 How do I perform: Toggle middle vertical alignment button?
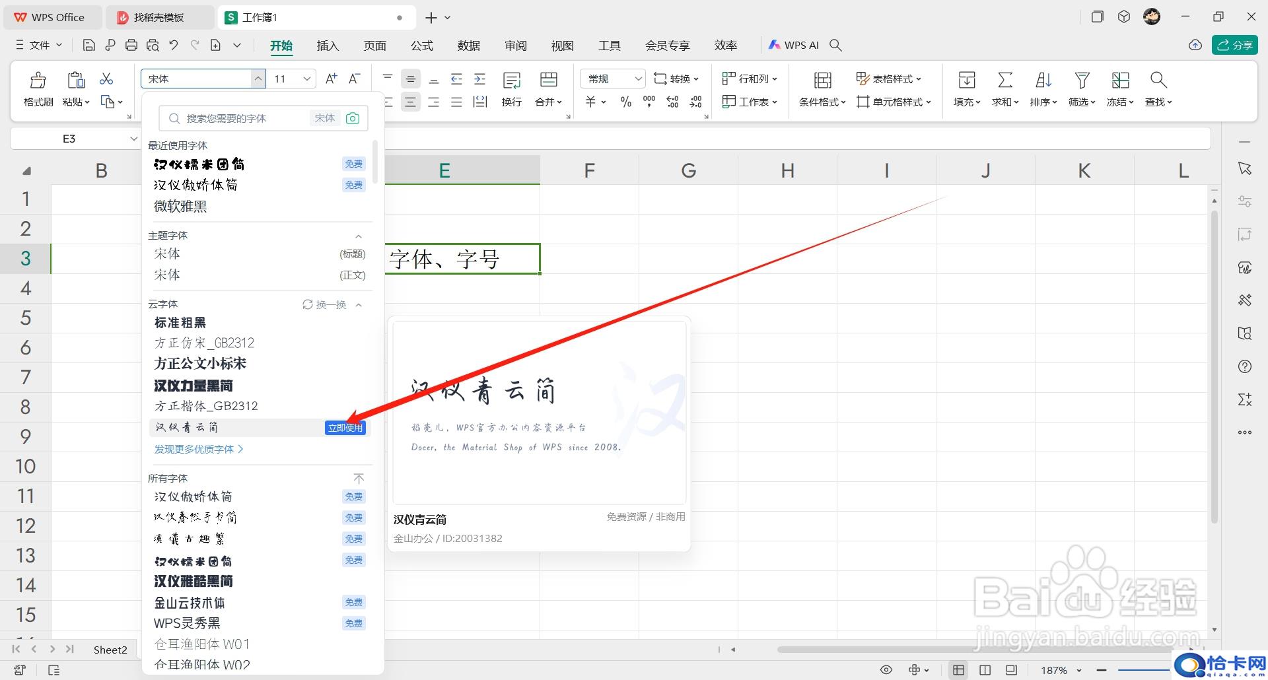[411, 79]
